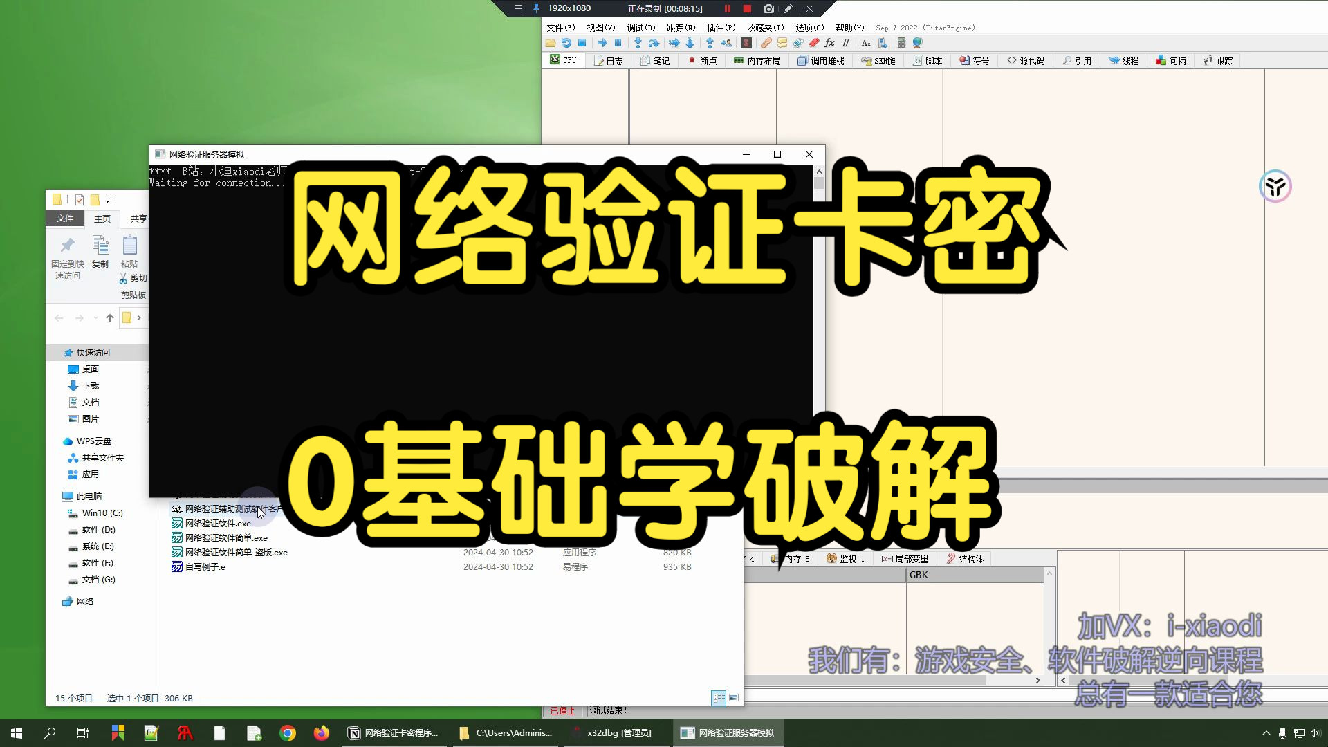This screenshot has height=747, width=1328.
Task: Stop the screen recording
Action: 747,8
